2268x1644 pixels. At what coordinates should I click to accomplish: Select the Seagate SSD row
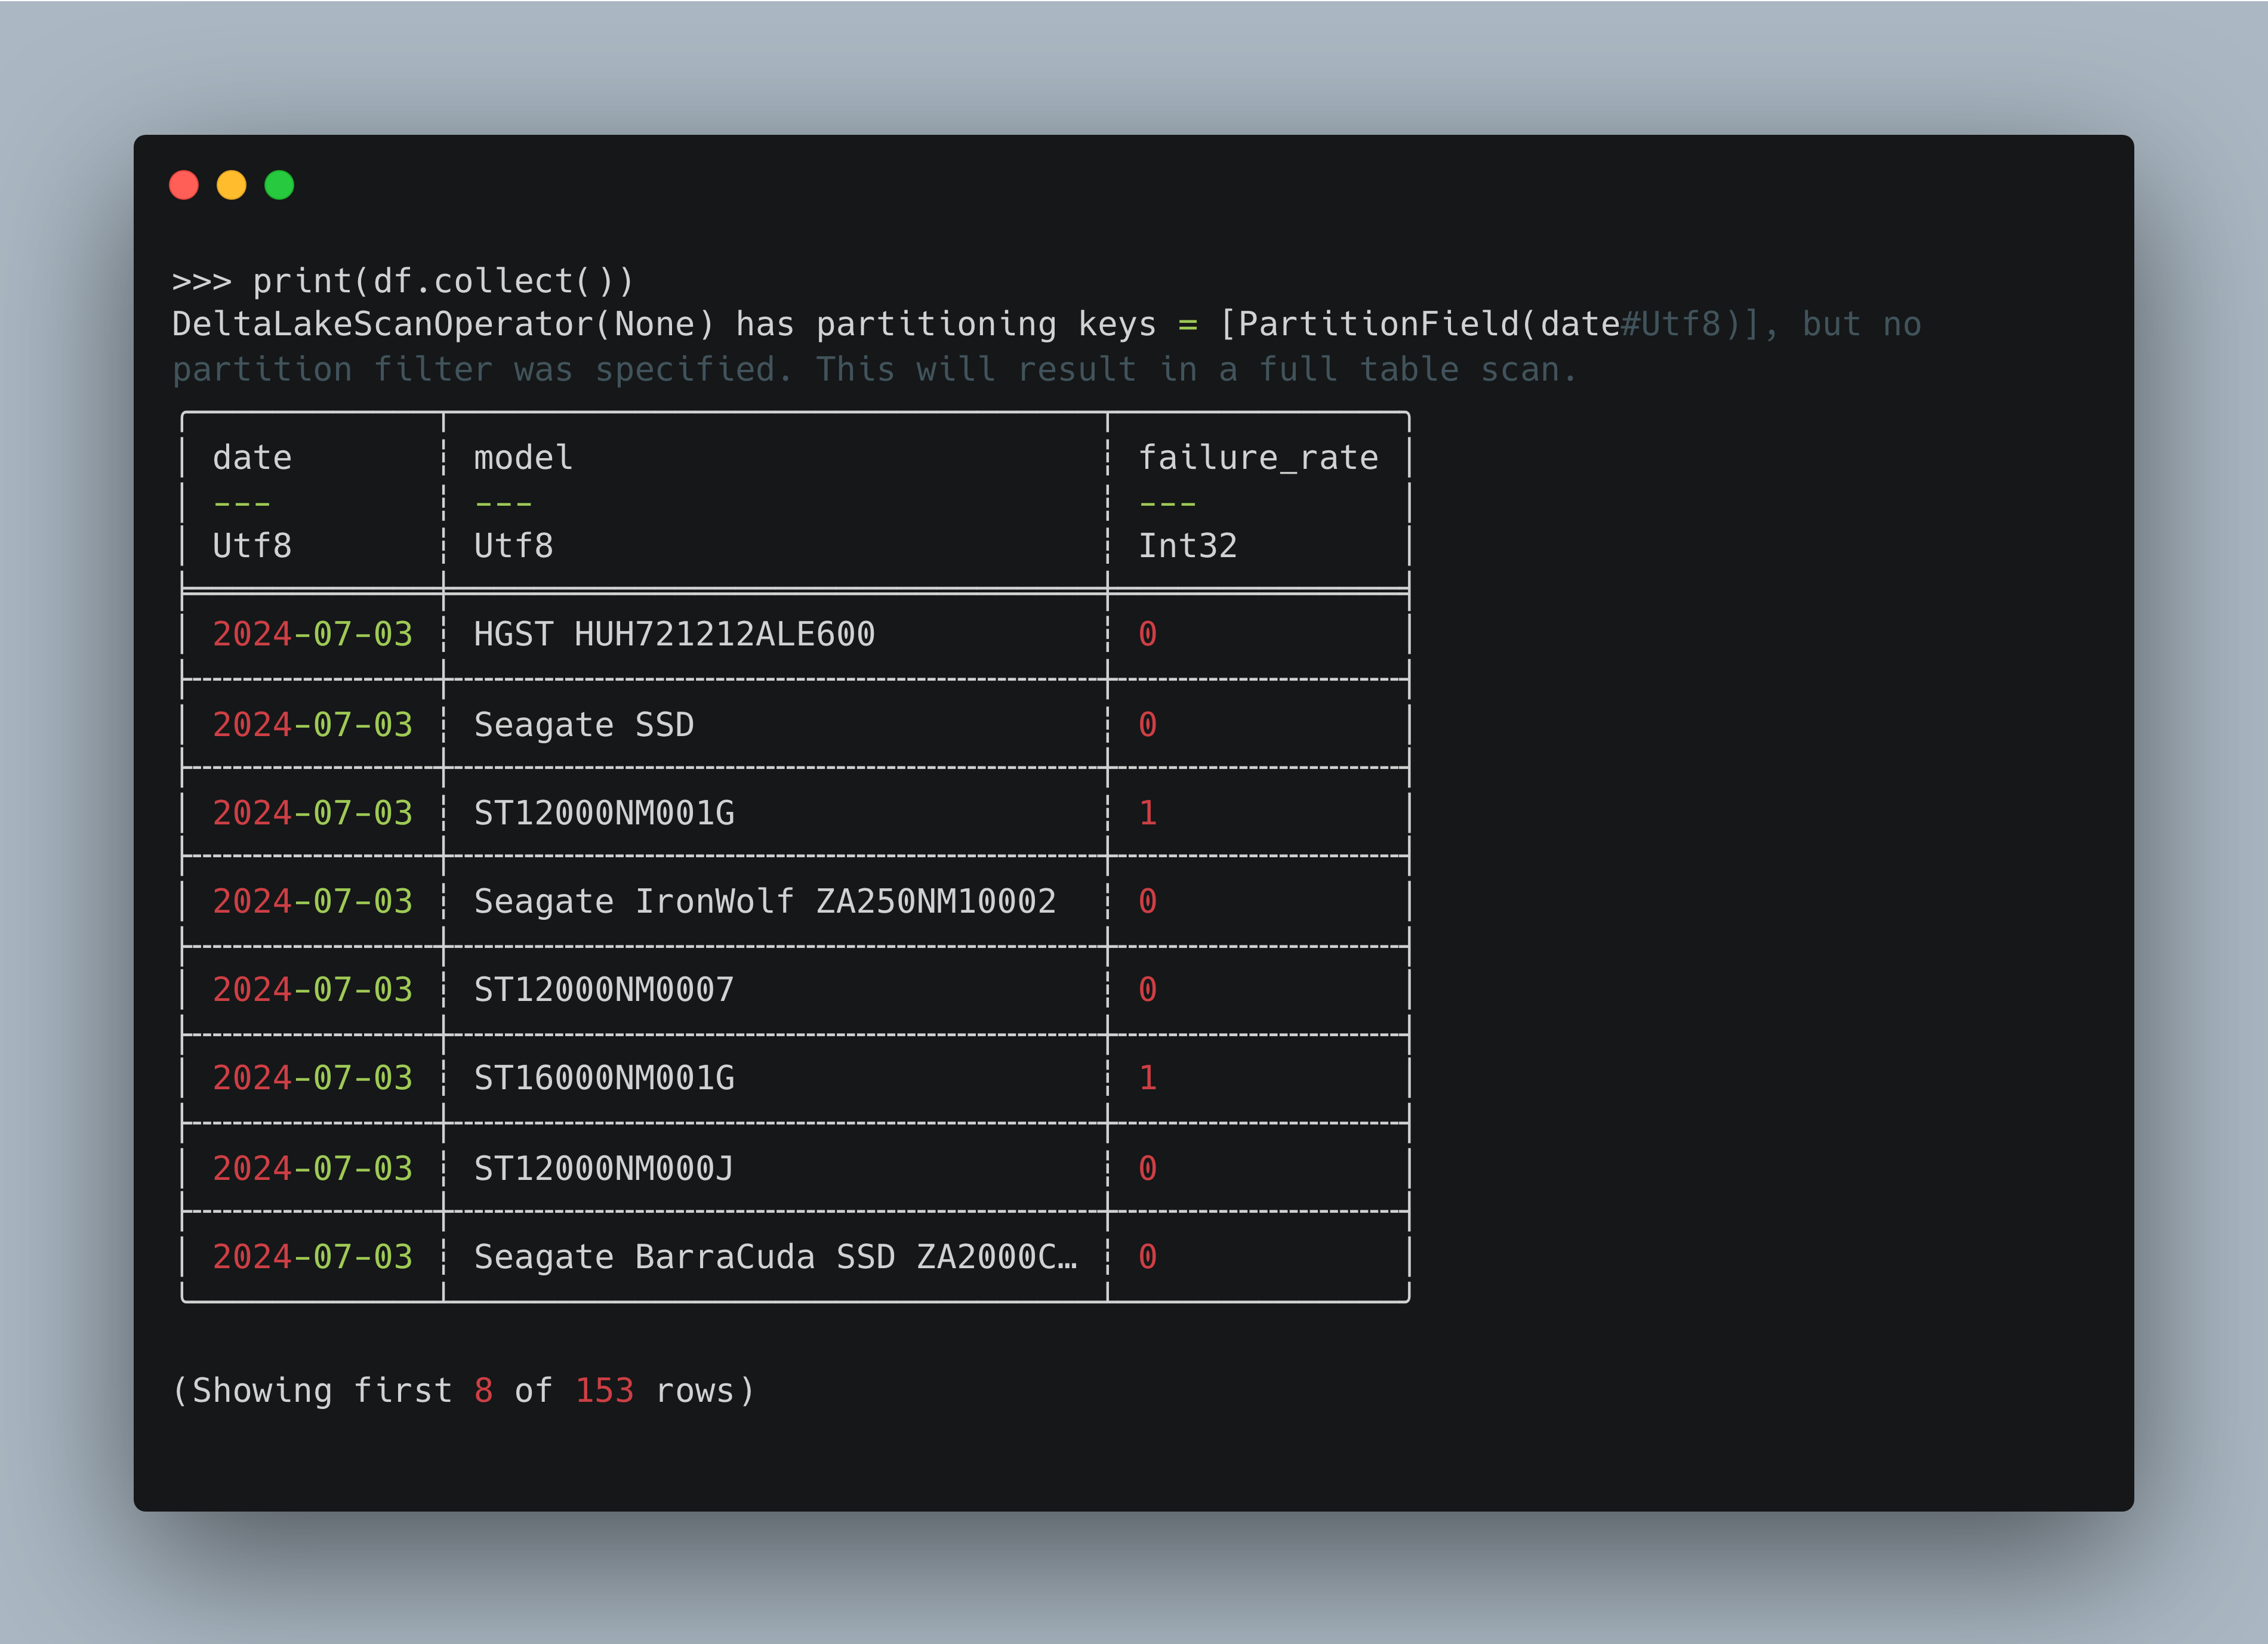[583, 724]
